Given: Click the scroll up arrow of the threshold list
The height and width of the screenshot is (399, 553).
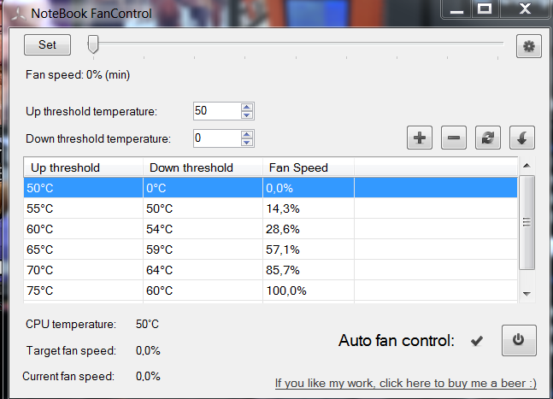Looking at the screenshot, I should coord(527,165).
